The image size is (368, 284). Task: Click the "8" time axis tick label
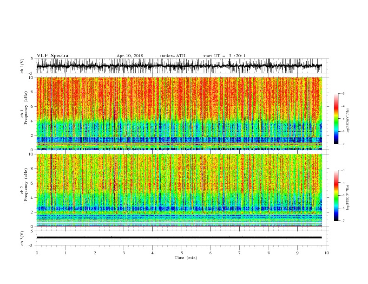(x=269, y=253)
